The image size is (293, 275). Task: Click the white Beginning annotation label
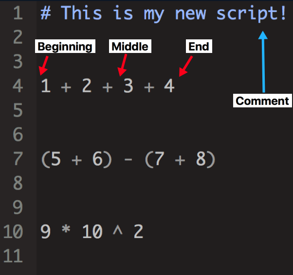[x=65, y=47]
